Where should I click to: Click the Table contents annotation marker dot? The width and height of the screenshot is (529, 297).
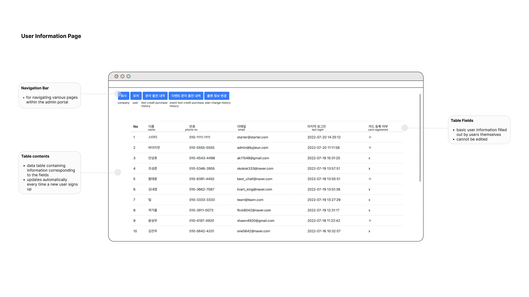(x=118, y=172)
